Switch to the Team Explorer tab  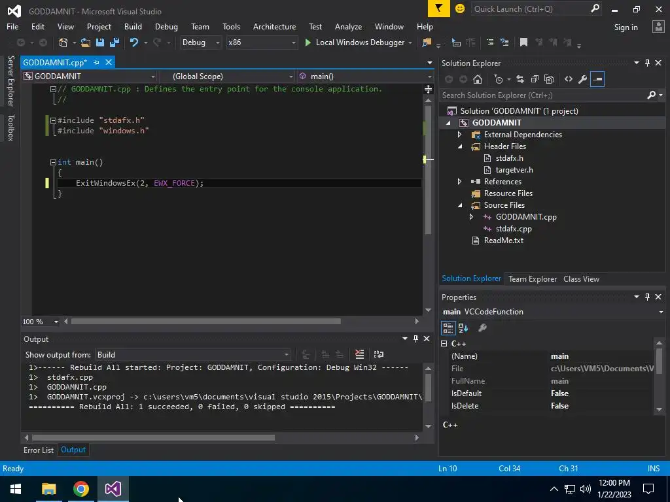[533, 278]
